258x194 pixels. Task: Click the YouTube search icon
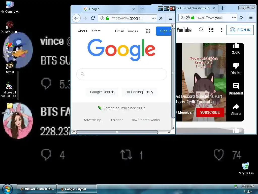point(201,30)
